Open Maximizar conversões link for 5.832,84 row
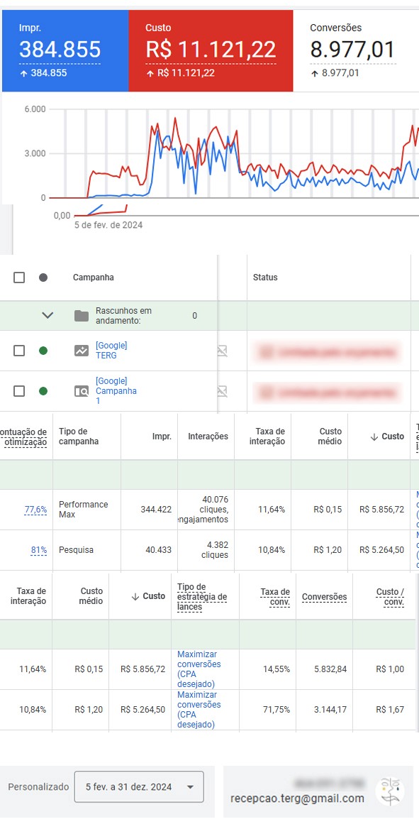 click(x=199, y=669)
